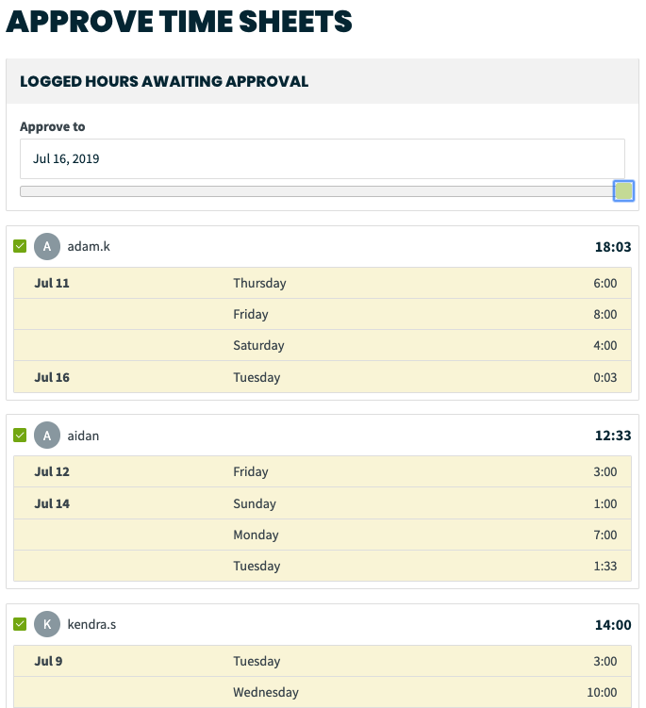This screenshot has width=646, height=708.
Task: Click the date range slider track
Action: pos(316,191)
